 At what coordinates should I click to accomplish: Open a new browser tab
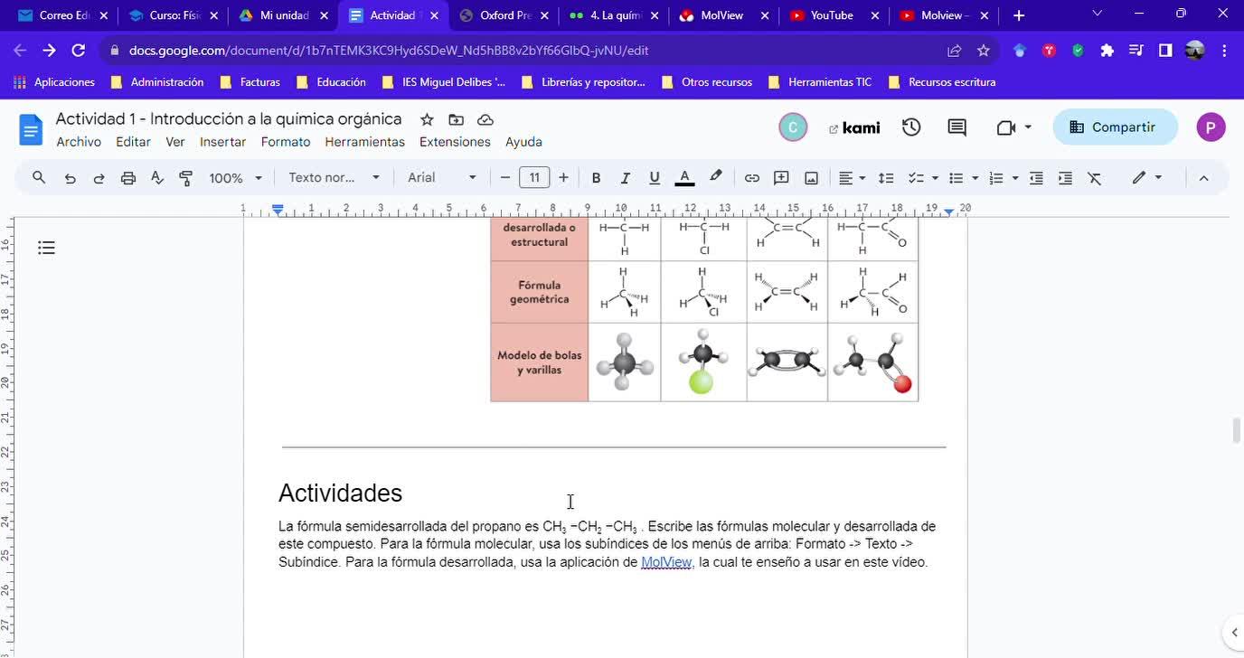click(x=1019, y=15)
